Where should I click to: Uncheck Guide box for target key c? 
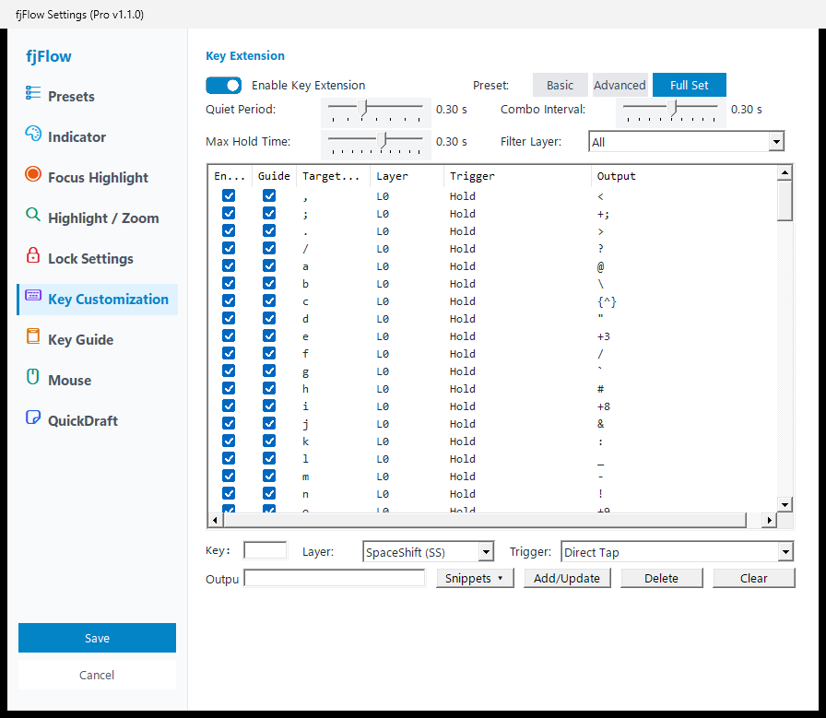pos(269,300)
